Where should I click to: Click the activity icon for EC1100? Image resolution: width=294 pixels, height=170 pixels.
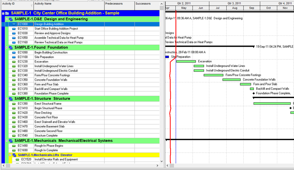[14, 57]
